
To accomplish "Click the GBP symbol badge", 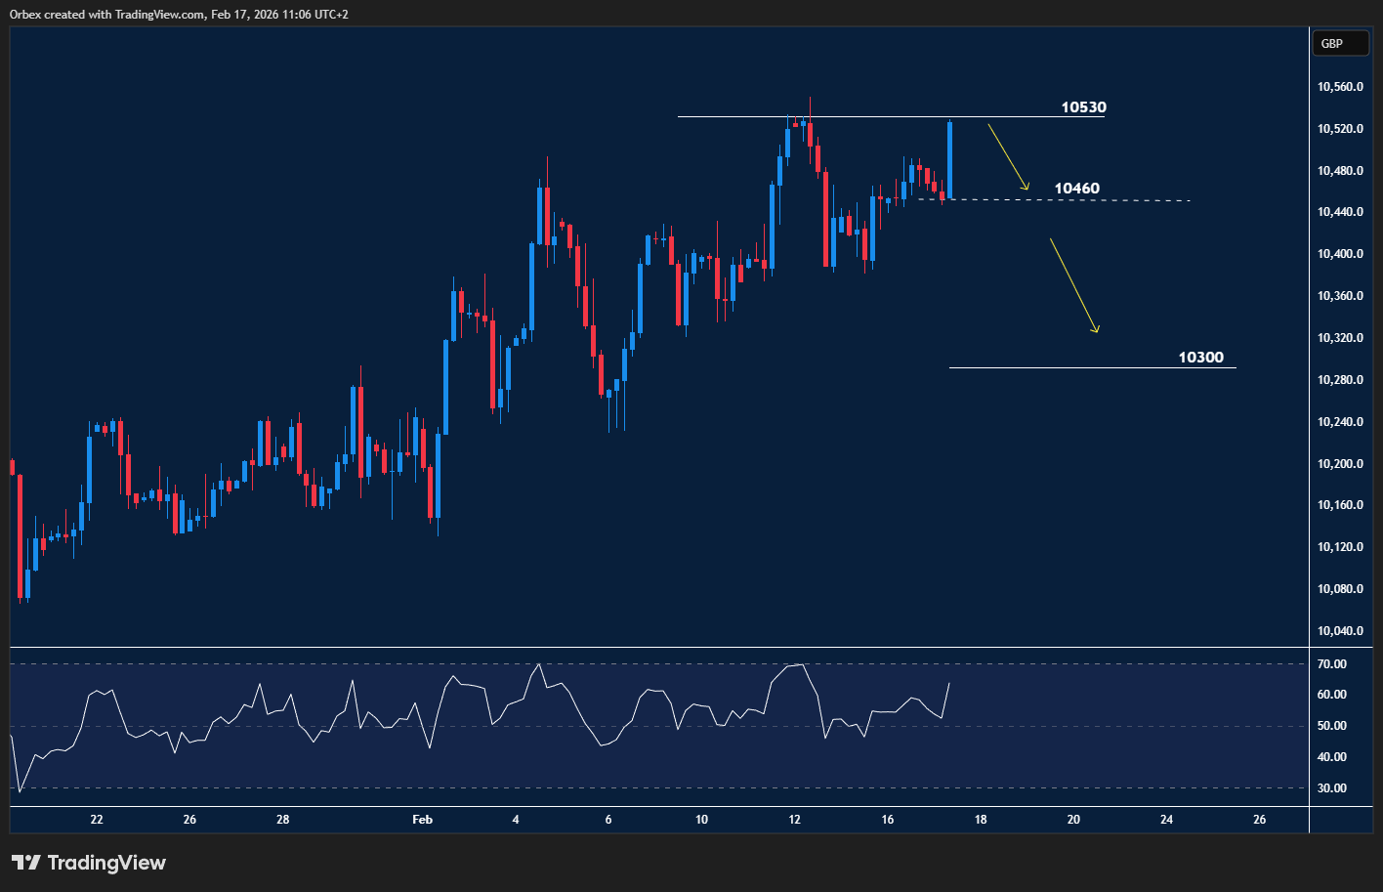I will (1340, 43).
